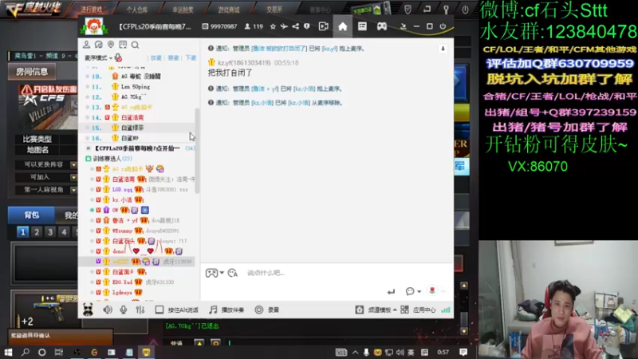The image size is (638, 359).
Task: Open 可加入 dropdown in room info
Action: (73, 177)
